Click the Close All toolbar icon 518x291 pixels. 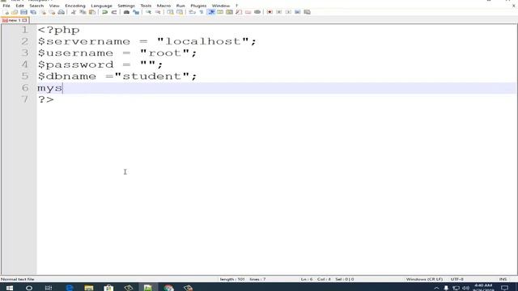coord(52,12)
